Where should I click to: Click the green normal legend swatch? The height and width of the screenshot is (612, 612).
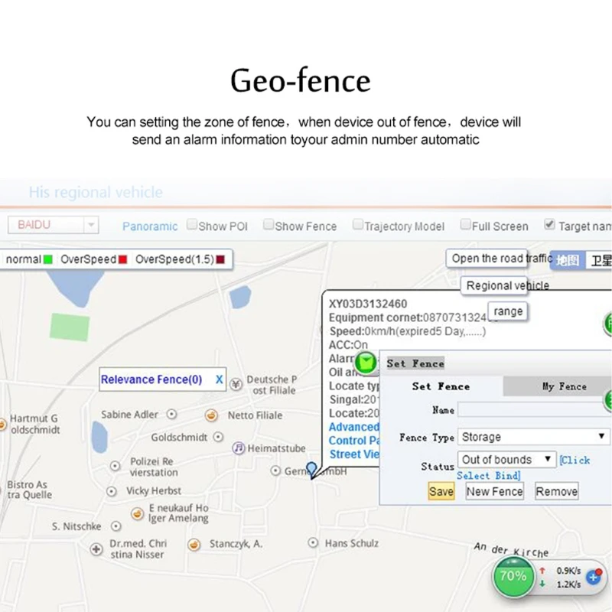(47, 259)
